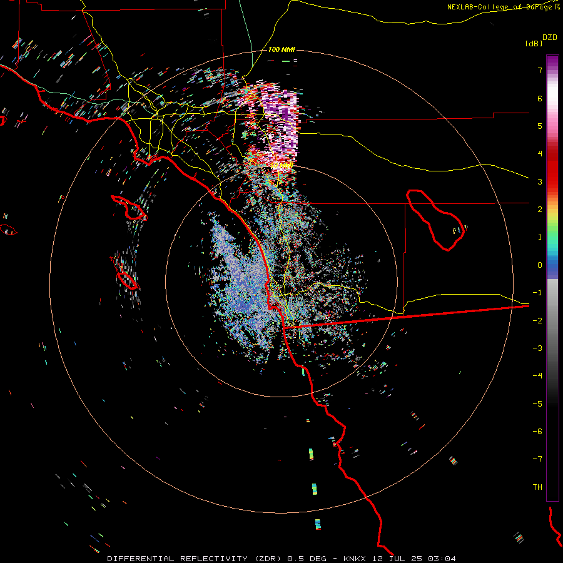Click the [dB] units label
Viewport: 563px width, 563px height.
[x=534, y=43]
